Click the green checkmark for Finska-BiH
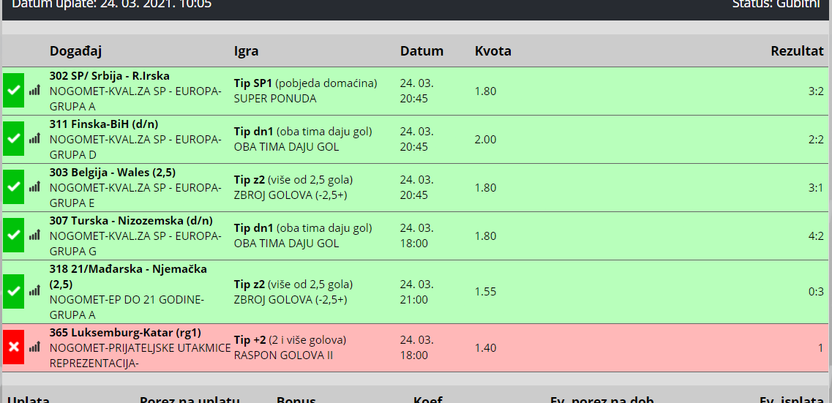832x403 pixels. click(x=13, y=139)
